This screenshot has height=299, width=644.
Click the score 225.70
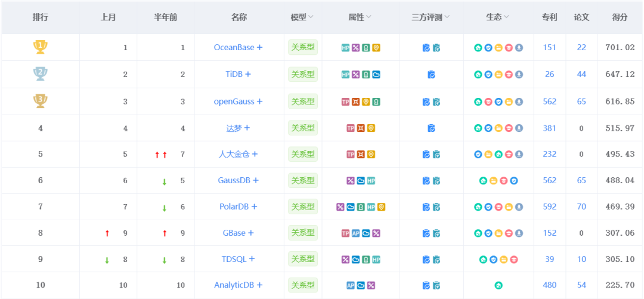(x=620, y=285)
